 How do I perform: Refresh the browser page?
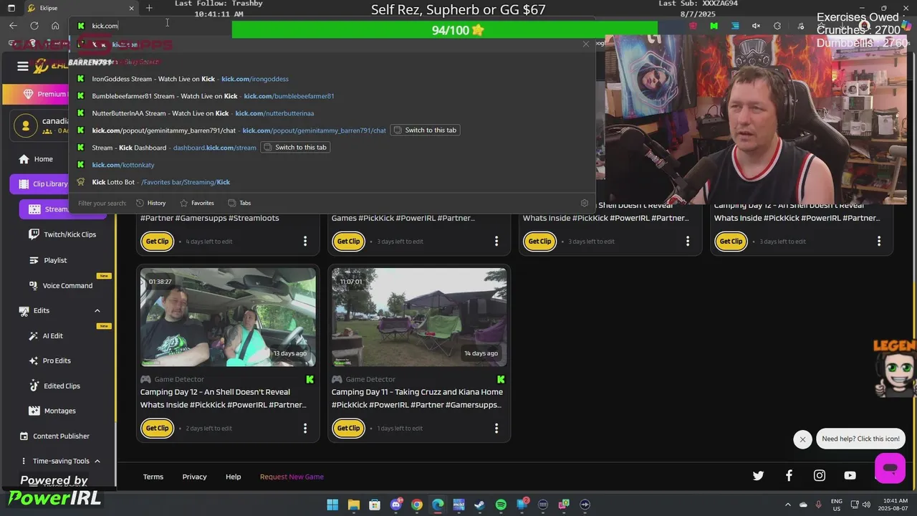(34, 26)
